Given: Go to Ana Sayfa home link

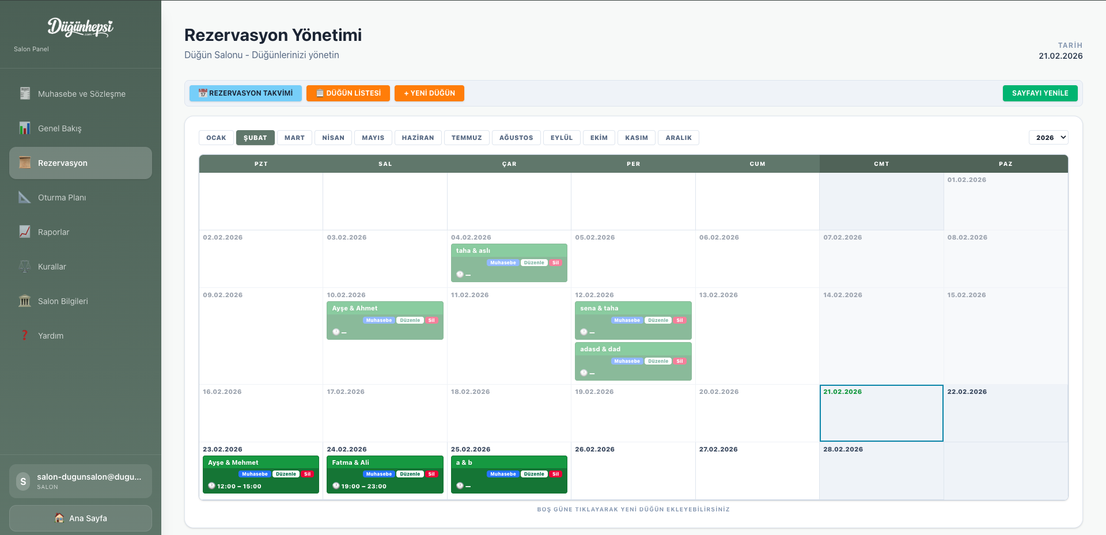Looking at the screenshot, I should [x=81, y=518].
